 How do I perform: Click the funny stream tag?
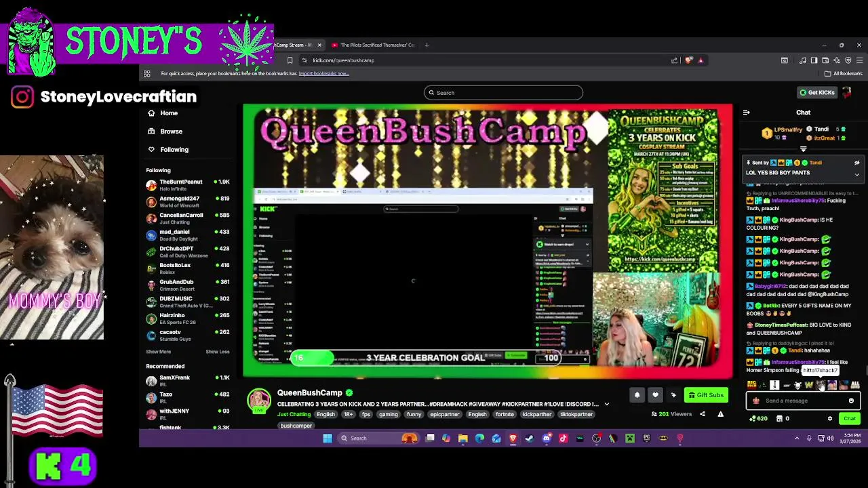pyautogui.click(x=414, y=414)
